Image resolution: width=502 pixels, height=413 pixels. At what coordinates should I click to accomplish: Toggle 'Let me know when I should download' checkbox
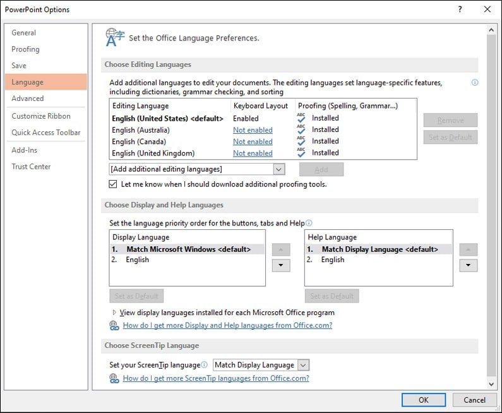(x=112, y=184)
